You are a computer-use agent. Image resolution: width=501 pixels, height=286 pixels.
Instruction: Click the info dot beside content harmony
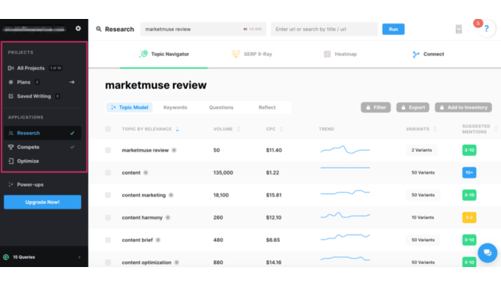click(168, 218)
